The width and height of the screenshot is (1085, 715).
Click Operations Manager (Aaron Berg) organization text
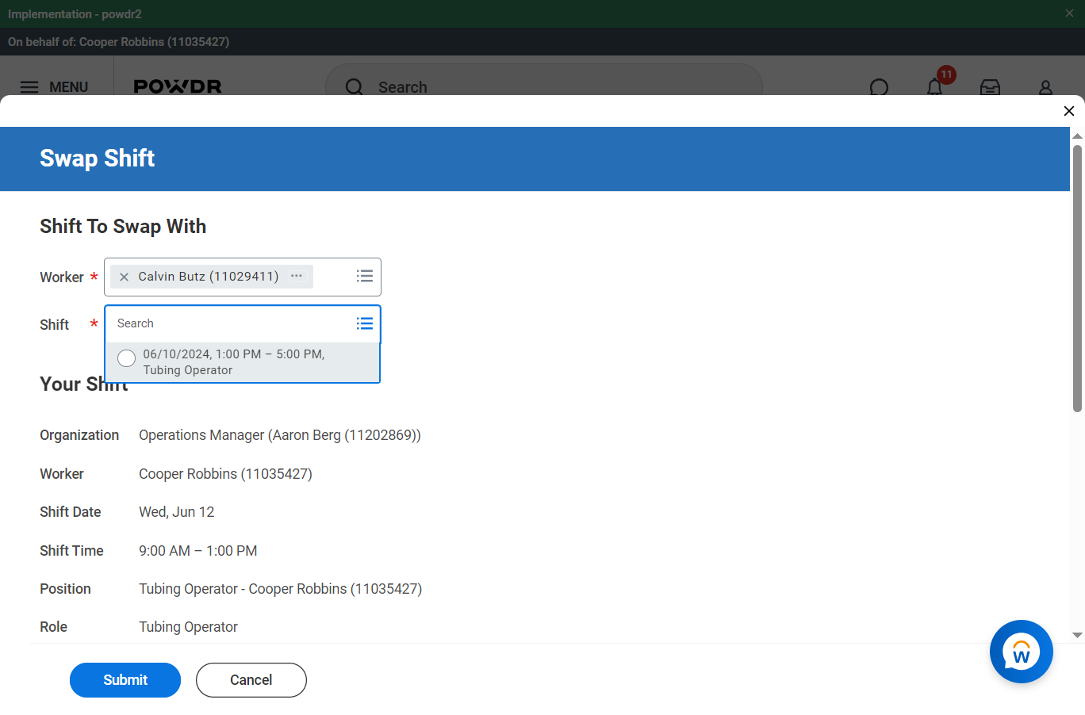(280, 435)
